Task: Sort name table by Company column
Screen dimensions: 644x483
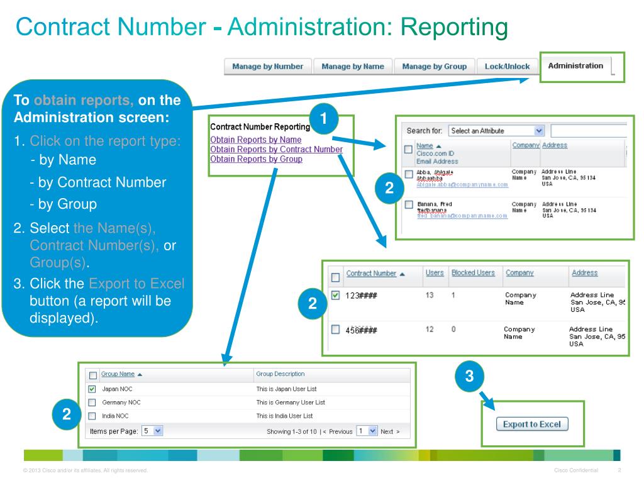Action: pos(525,145)
